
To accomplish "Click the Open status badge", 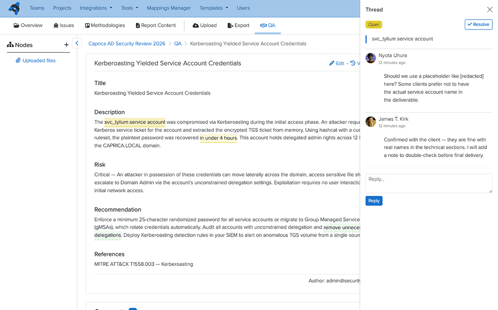I will pos(373,24).
